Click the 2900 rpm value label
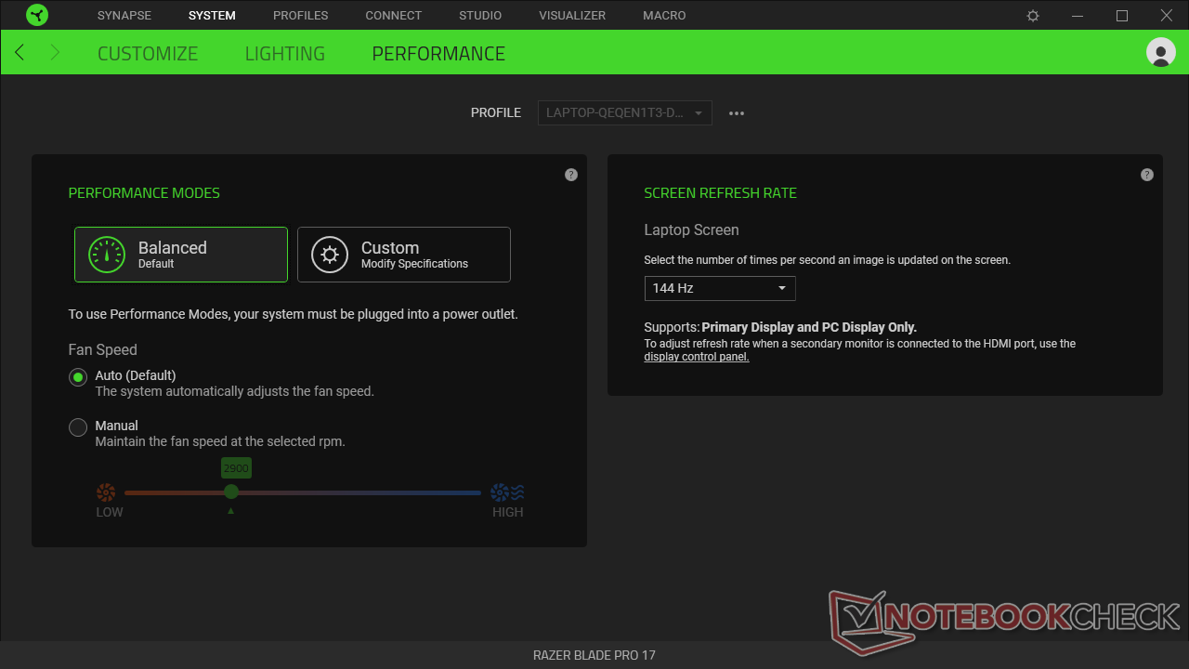The image size is (1189, 669). (x=236, y=468)
